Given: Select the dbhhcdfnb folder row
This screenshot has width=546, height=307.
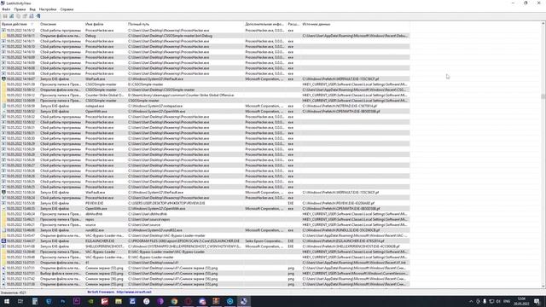Looking at the screenshot, I should tap(205, 214).
